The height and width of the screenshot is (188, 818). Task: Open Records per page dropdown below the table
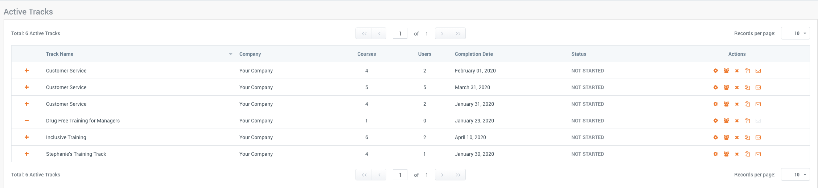[795, 175]
